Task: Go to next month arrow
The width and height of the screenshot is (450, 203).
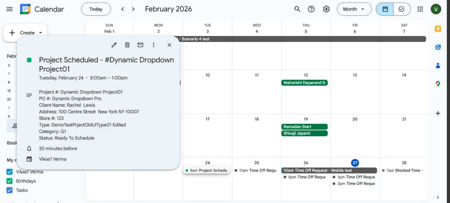Action: 133,9
